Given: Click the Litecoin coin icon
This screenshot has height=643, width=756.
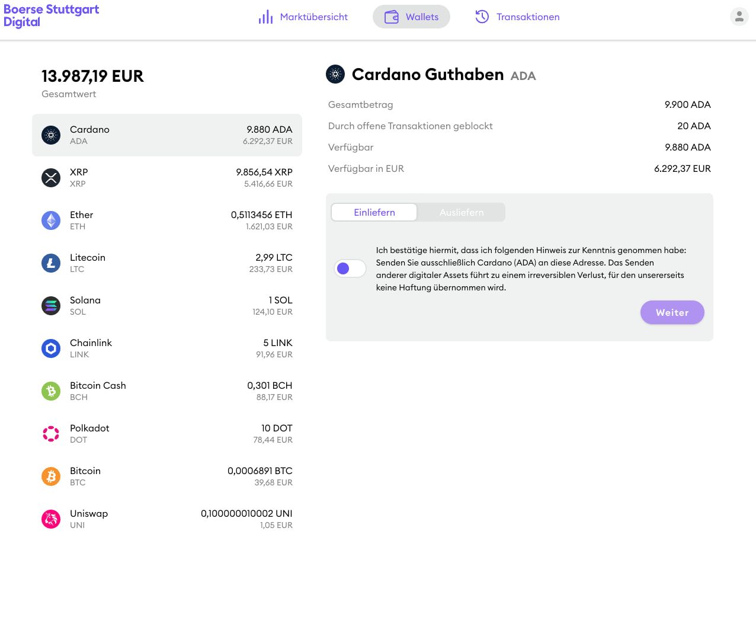Looking at the screenshot, I should pyautogui.click(x=51, y=263).
